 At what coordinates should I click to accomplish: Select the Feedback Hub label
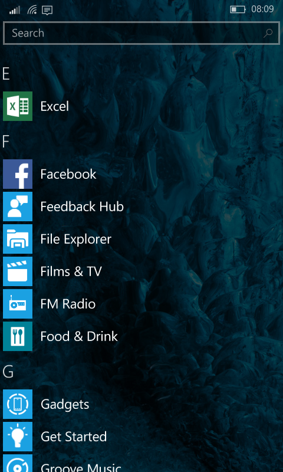(x=82, y=206)
